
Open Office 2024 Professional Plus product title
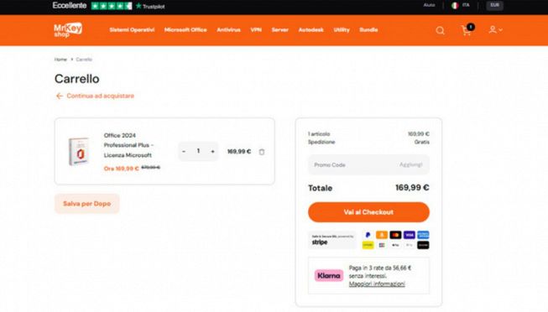tap(128, 145)
